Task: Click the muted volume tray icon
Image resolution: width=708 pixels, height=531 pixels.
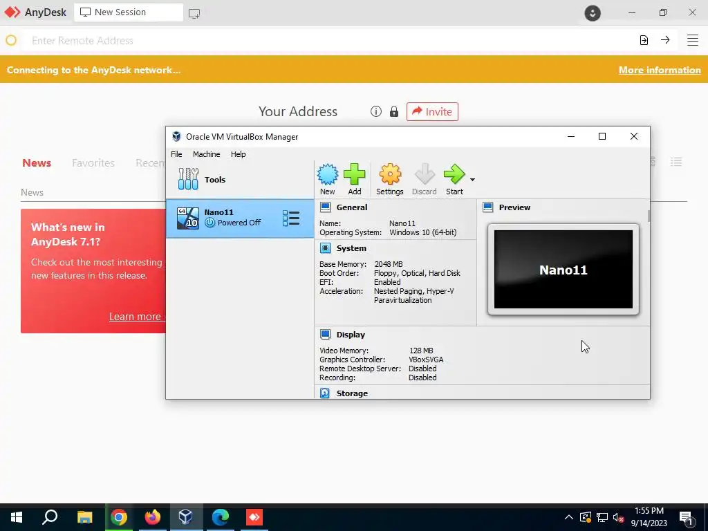Action: (x=619, y=517)
